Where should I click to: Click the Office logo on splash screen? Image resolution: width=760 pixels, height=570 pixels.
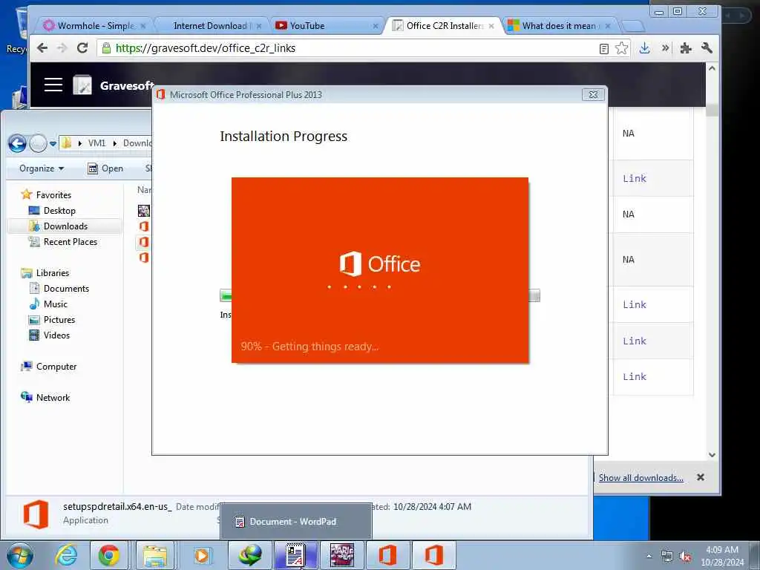380,264
